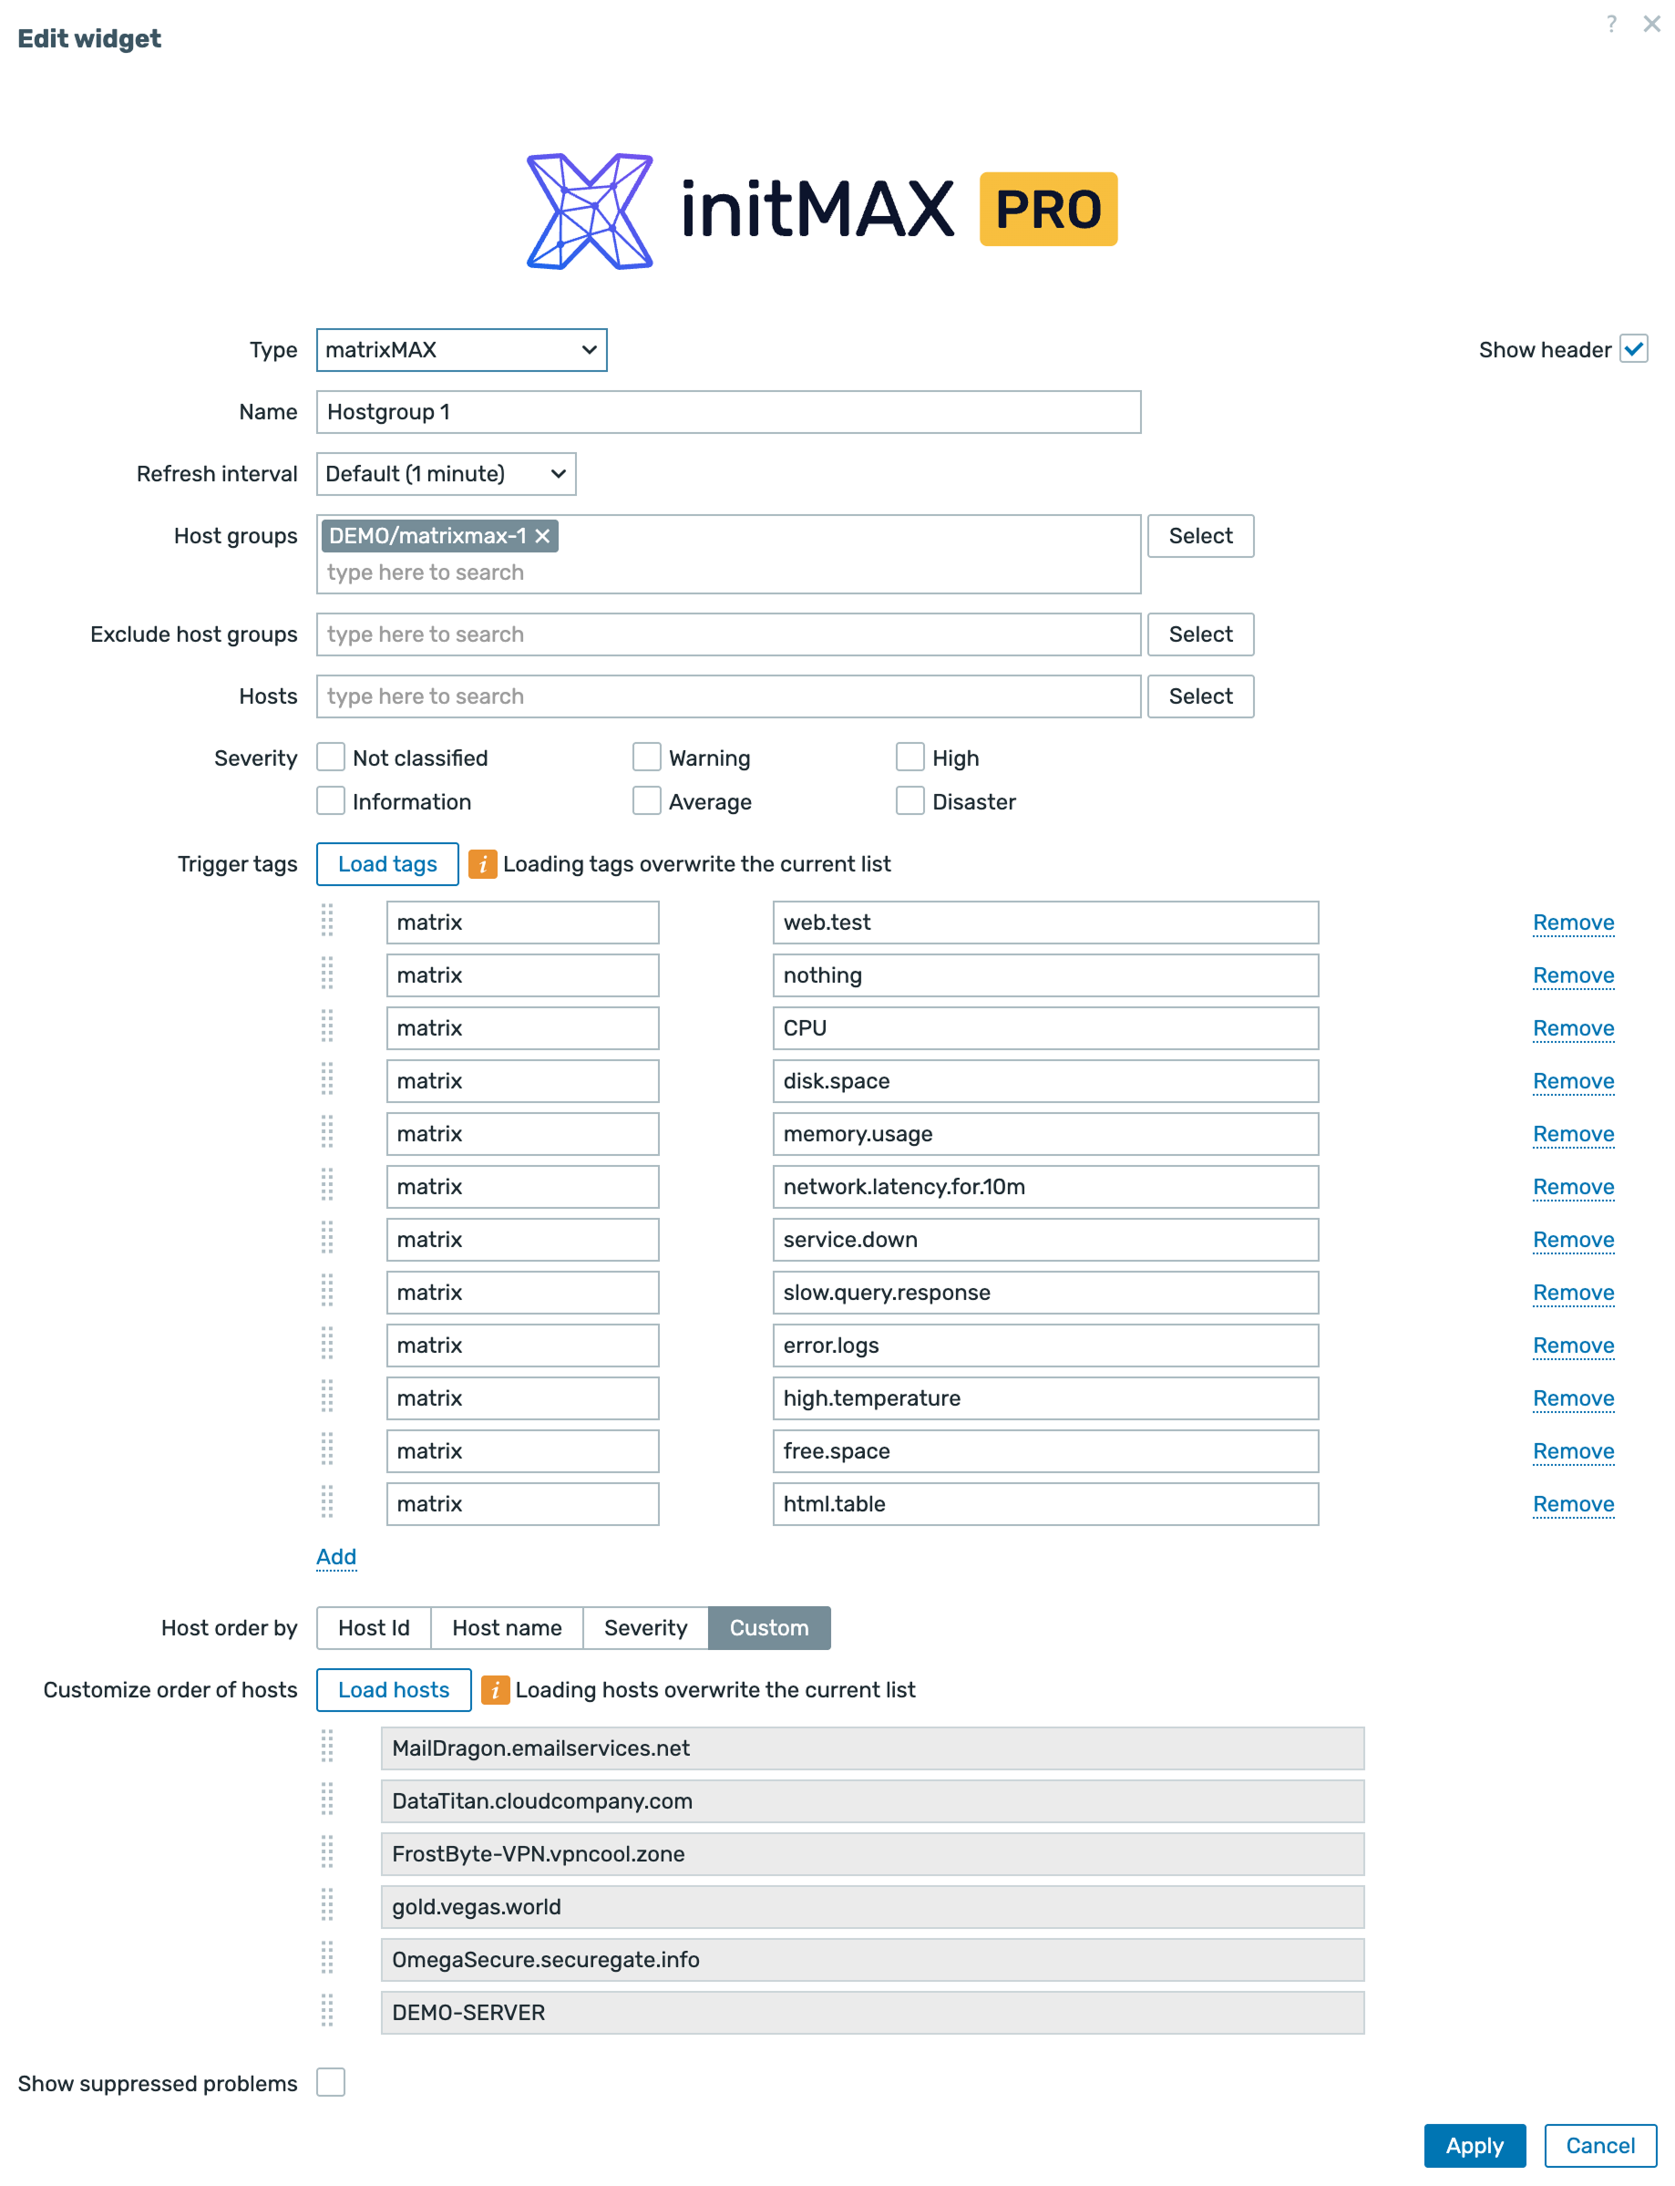Image resolution: width=1675 pixels, height=2186 pixels.
Task: Click the orange info icon beside Load tags
Action: click(483, 864)
